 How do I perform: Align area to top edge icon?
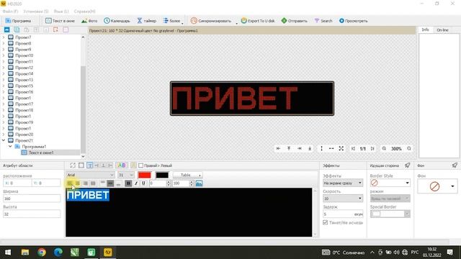pos(289,149)
